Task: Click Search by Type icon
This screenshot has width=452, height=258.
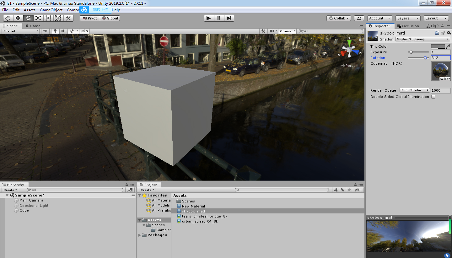Action: [336, 190]
